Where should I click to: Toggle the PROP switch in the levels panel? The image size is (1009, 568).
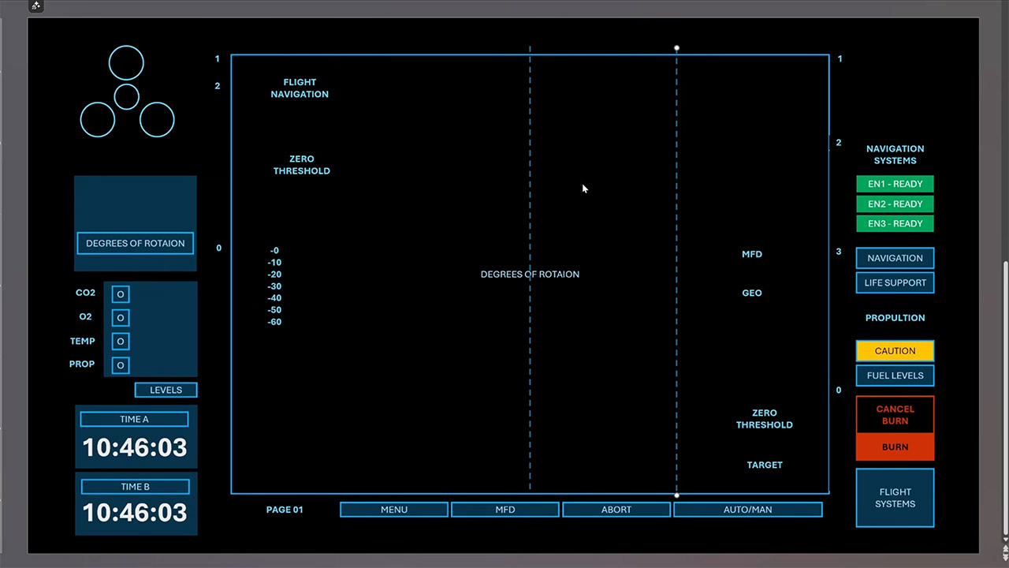coord(120,364)
